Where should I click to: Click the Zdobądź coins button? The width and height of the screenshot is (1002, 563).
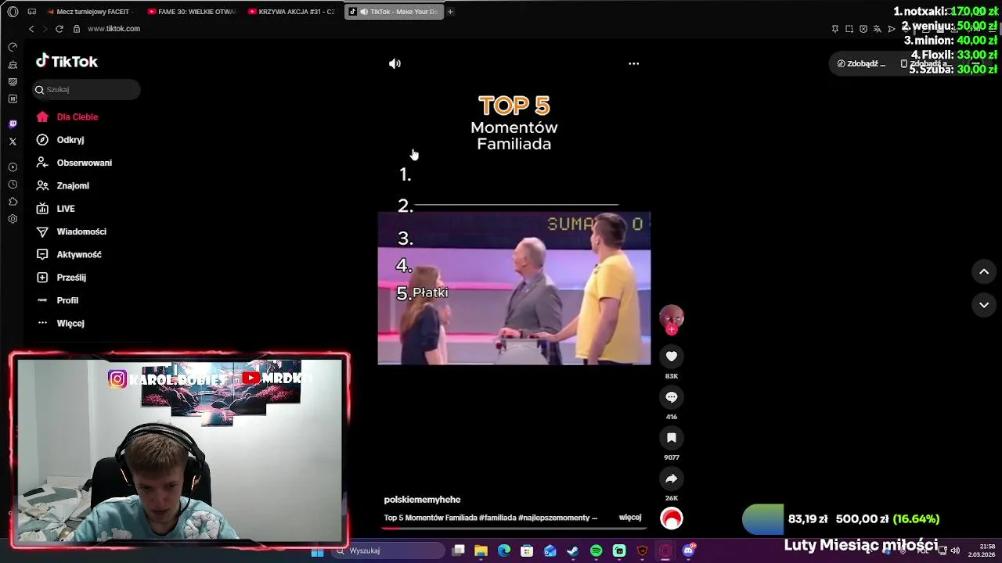pos(861,64)
